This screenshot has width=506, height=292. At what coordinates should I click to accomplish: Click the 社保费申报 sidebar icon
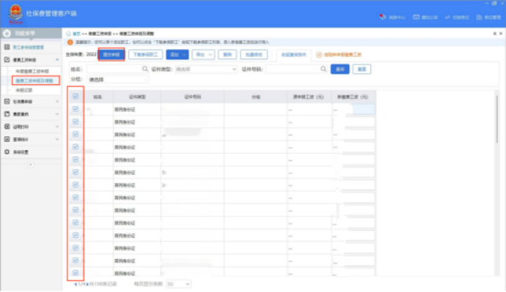click(7, 102)
